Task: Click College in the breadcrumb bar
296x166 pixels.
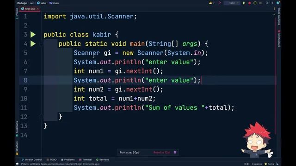Action: pyautogui.click(x=22, y=3)
